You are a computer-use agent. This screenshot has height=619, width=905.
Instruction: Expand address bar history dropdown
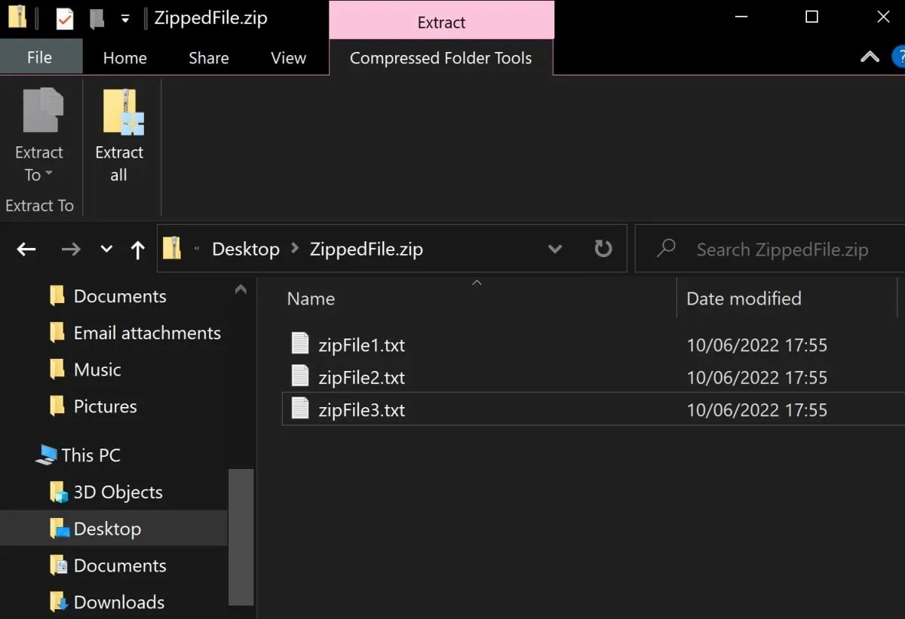point(555,249)
